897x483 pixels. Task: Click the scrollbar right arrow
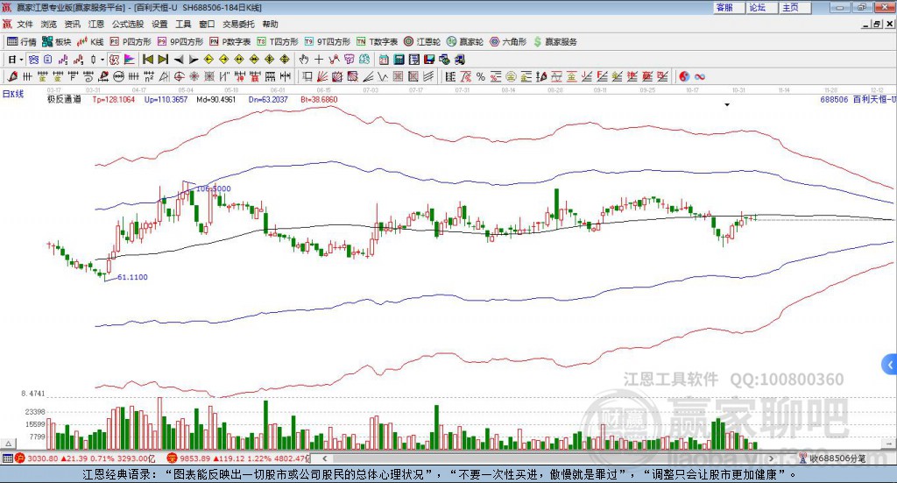(771, 458)
